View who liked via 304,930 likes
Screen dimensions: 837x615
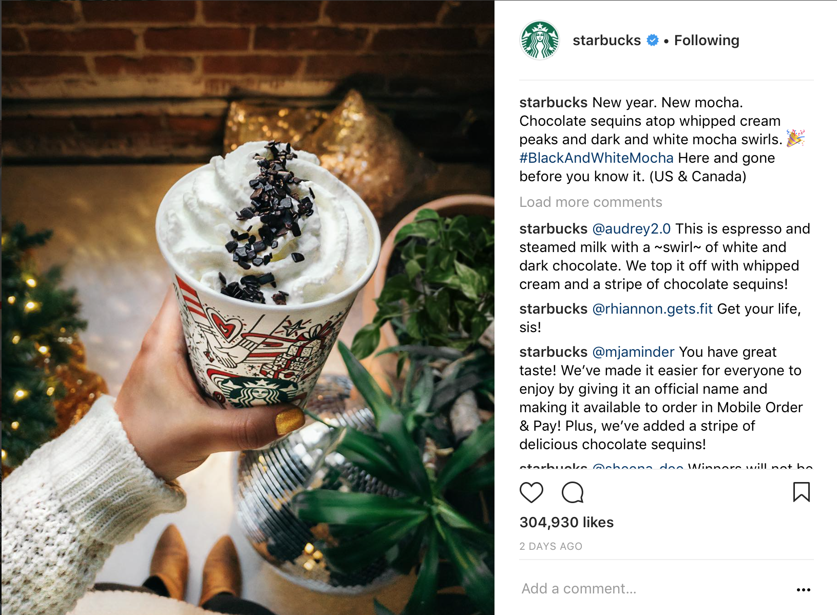coord(566,522)
